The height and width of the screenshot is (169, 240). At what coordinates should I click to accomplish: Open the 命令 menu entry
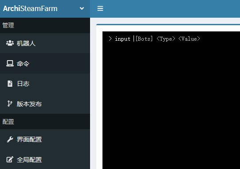point(45,63)
